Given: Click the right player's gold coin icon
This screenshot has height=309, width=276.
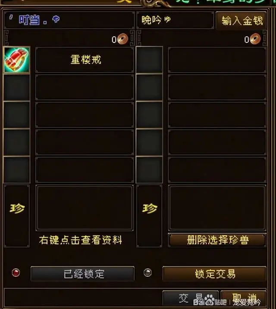Looking at the screenshot, I should click(x=255, y=39).
